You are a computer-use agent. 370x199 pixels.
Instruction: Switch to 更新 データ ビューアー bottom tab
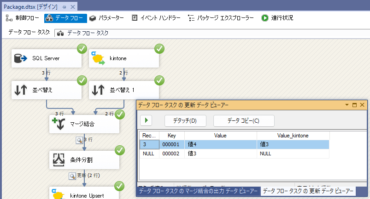tap(308, 191)
